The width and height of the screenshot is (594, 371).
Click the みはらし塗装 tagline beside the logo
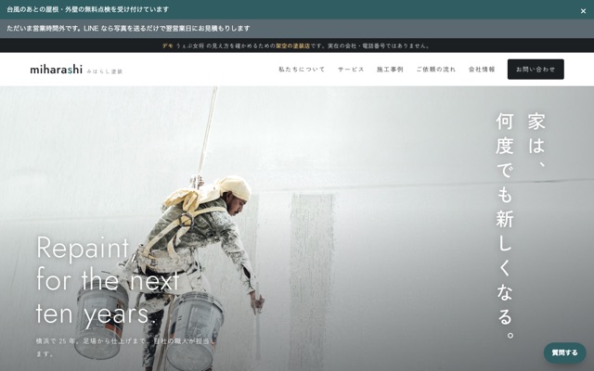[105, 71]
